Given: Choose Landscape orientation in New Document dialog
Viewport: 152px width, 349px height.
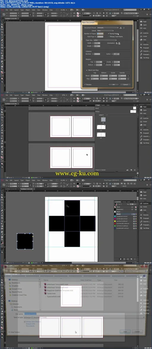Looking at the screenshot, I should (119, 43).
